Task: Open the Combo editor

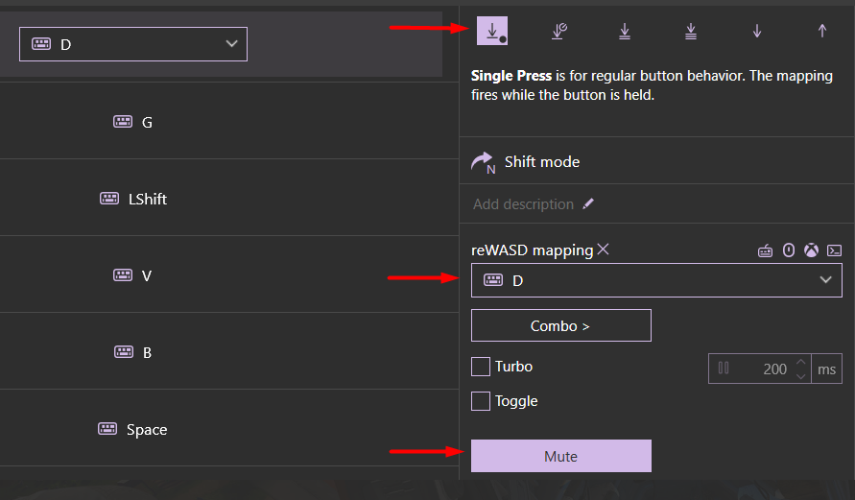Action: (x=561, y=325)
